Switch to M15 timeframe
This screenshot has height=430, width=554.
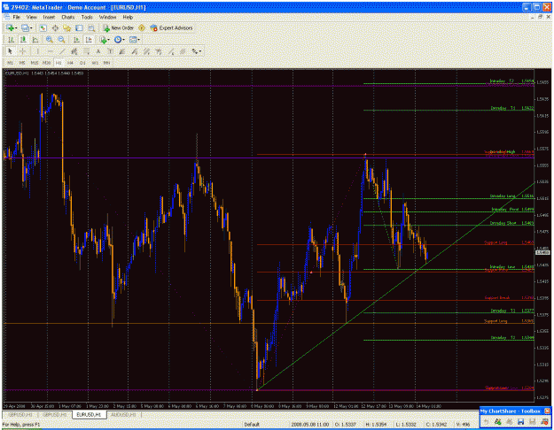[35, 63]
